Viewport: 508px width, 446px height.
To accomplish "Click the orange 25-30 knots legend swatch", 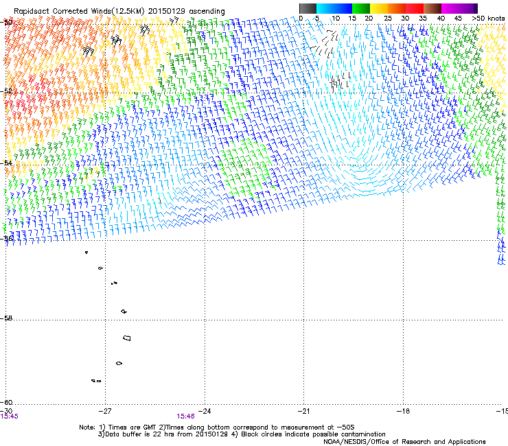I will coord(396,8).
